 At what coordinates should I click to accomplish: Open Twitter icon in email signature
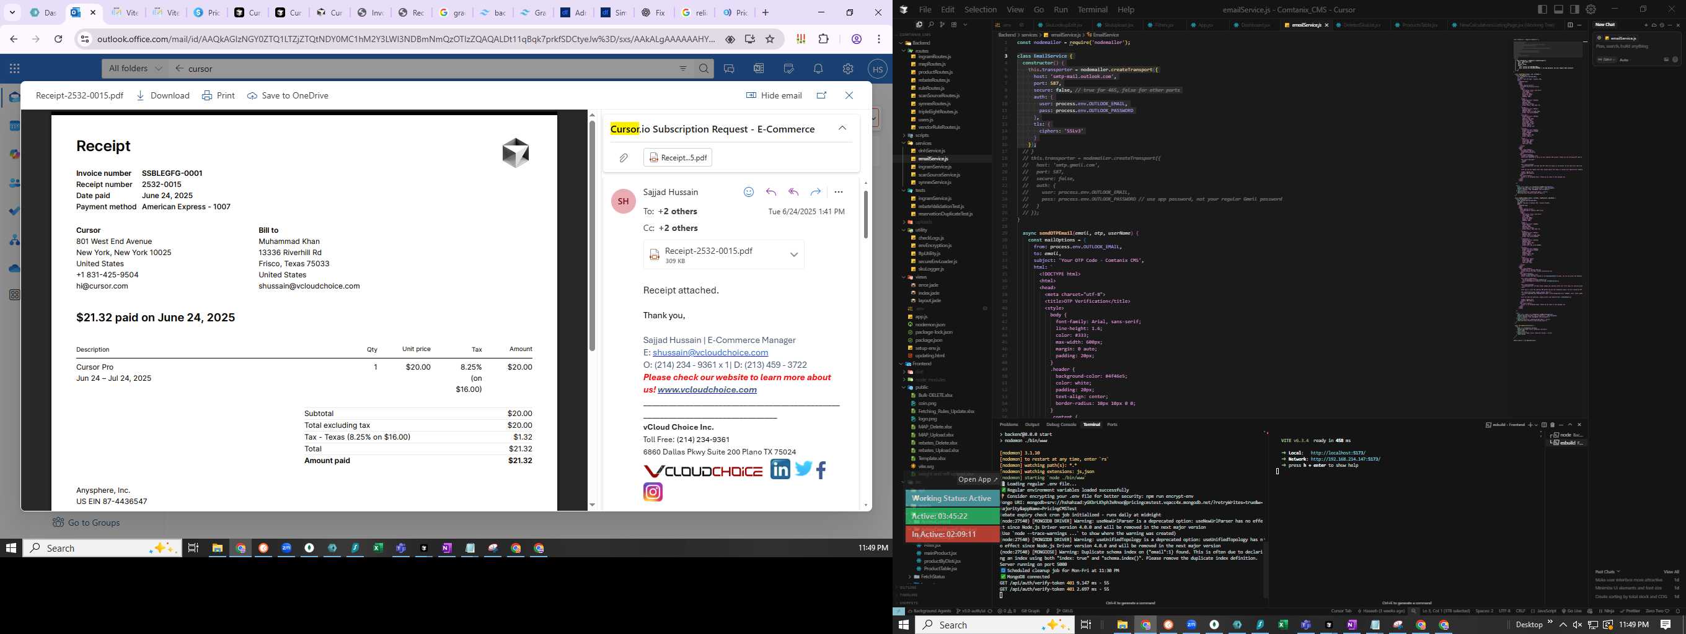[804, 469]
